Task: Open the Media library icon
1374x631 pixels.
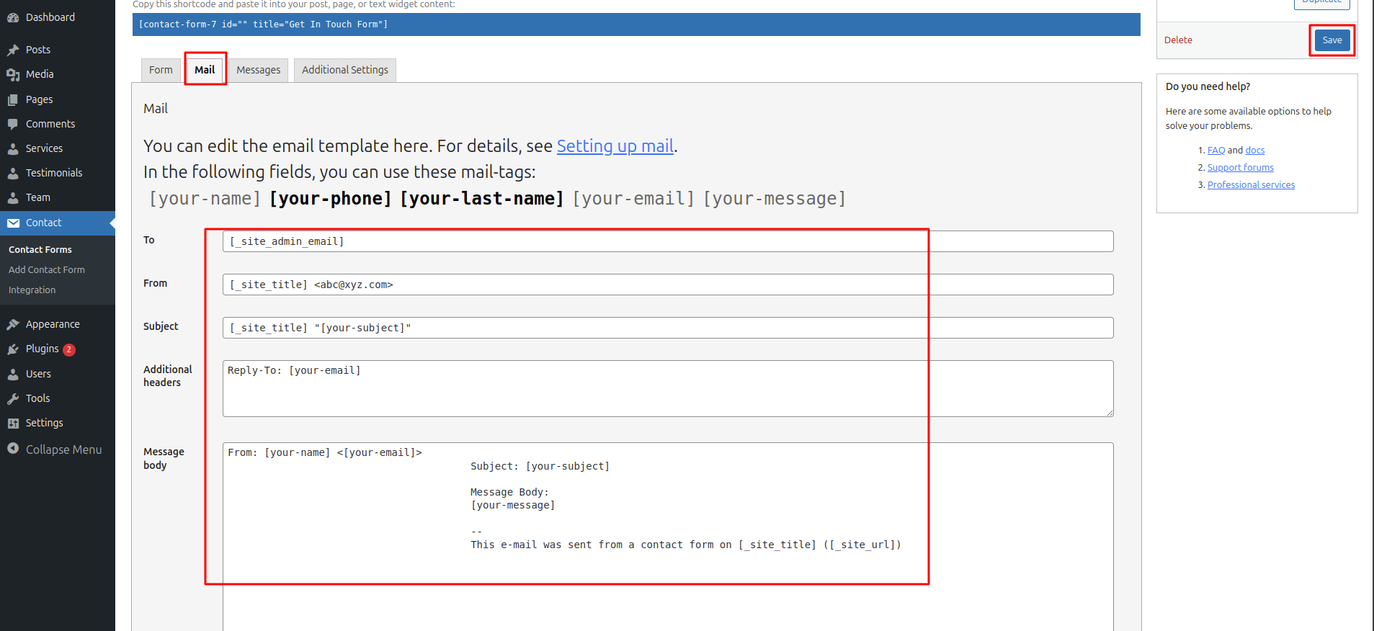Action: coord(13,74)
